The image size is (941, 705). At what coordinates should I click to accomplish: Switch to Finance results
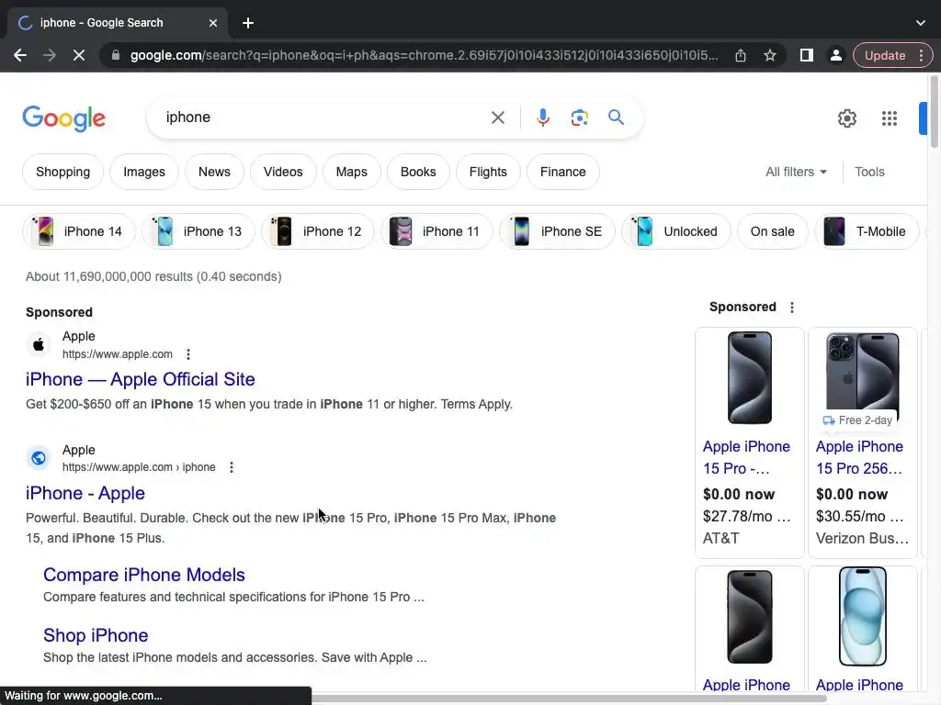click(563, 172)
